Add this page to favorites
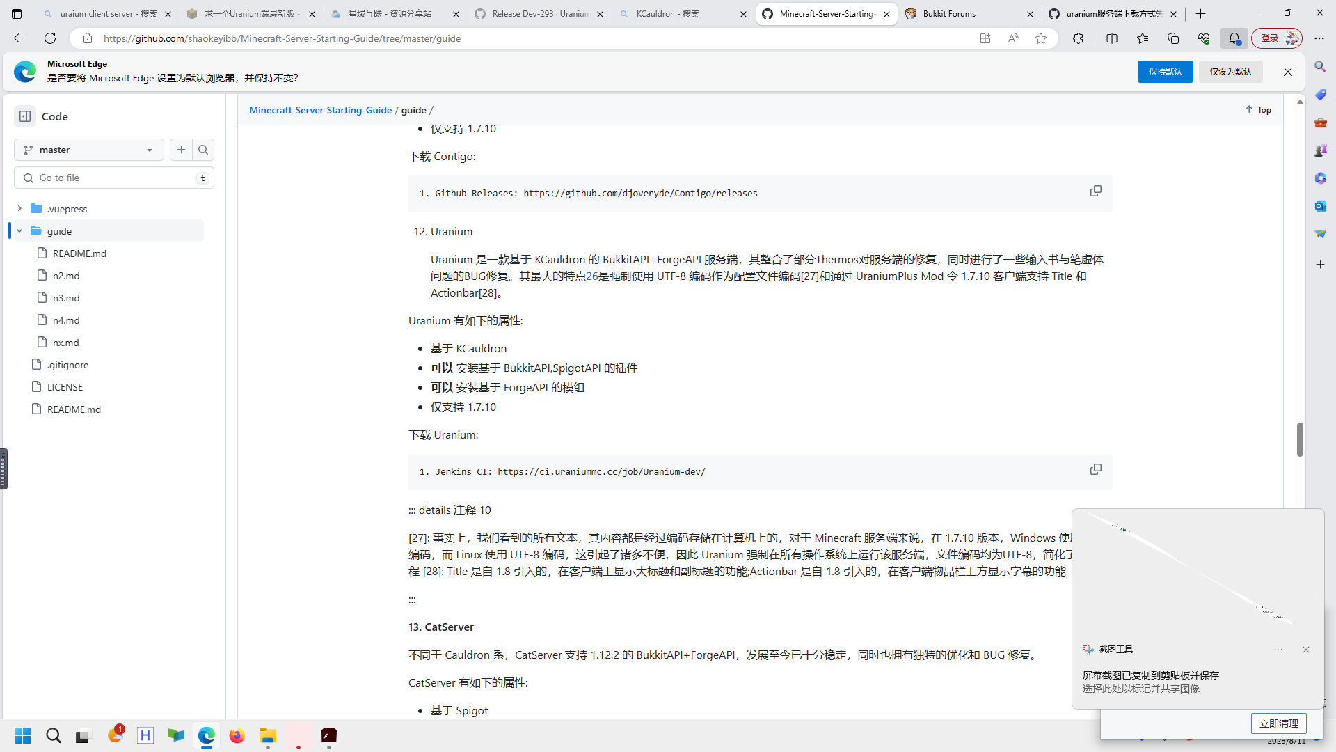 click(1041, 38)
